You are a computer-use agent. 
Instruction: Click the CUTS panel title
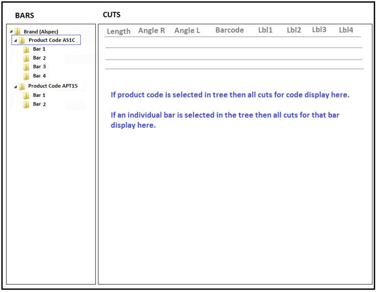111,15
